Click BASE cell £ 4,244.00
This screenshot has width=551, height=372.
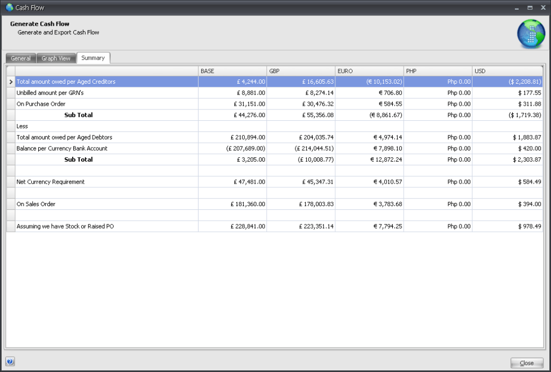coord(232,82)
